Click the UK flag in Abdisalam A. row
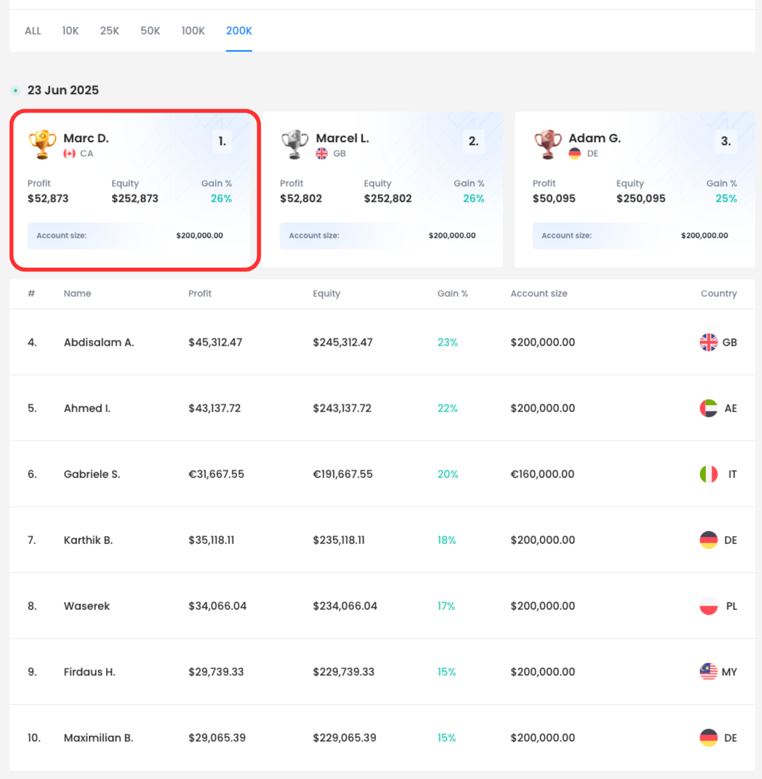The height and width of the screenshot is (779, 762). pos(708,342)
